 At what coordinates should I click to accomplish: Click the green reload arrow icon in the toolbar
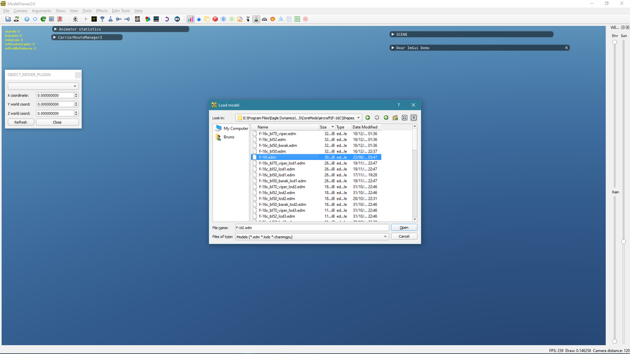43,19
